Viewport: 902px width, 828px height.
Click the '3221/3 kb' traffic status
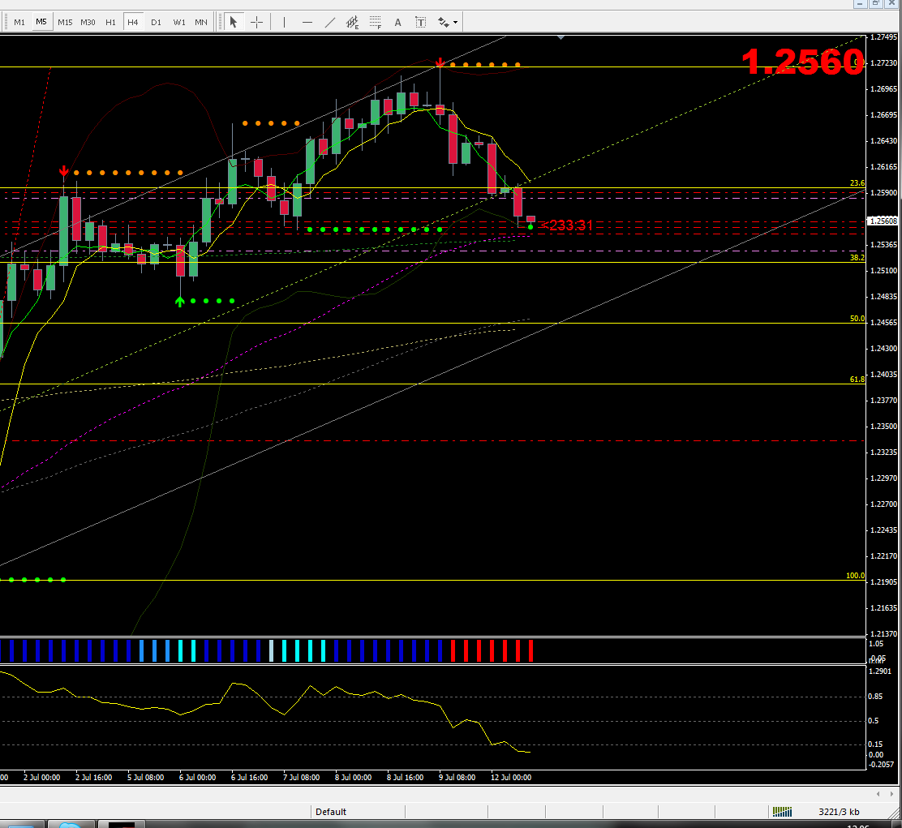click(x=839, y=812)
